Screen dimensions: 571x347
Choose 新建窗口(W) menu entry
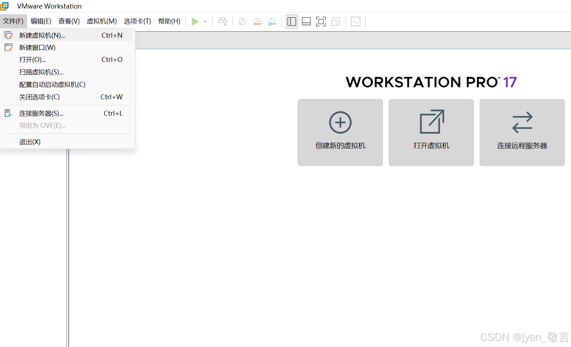pos(67,47)
